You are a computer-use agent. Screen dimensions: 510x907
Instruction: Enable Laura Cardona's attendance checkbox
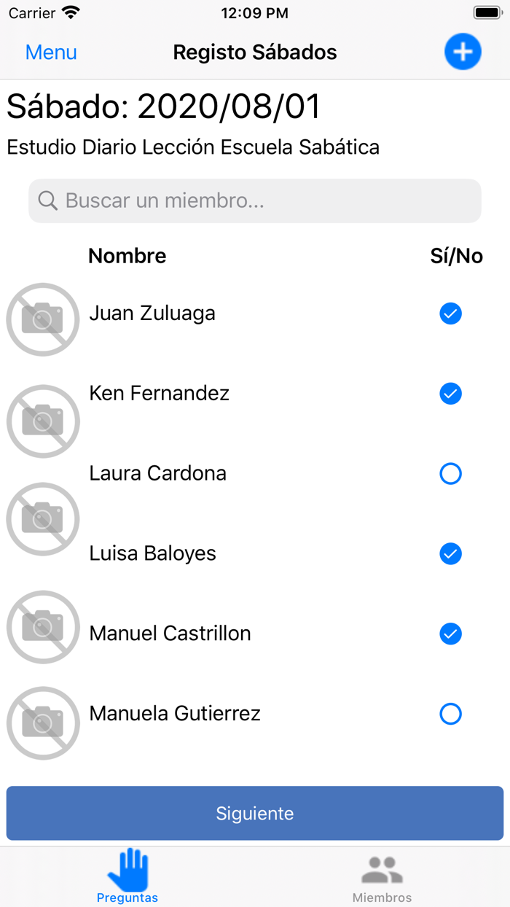click(x=450, y=473)
